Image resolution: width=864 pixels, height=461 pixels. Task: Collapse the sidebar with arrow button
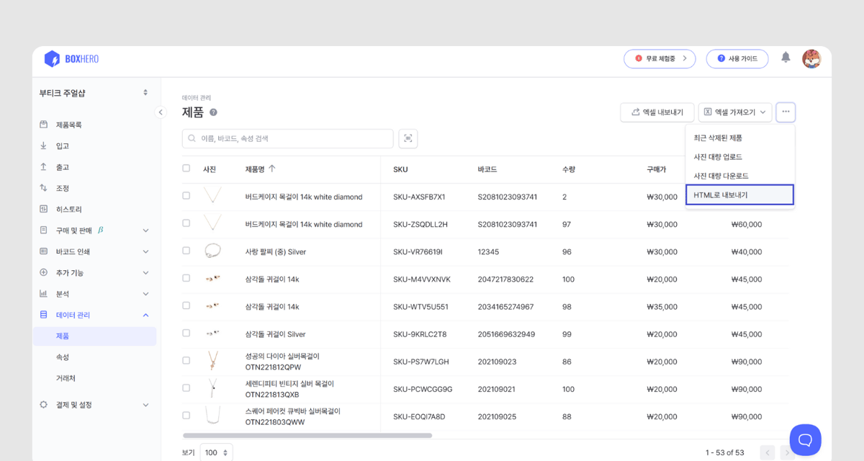(x=161, y=112)
